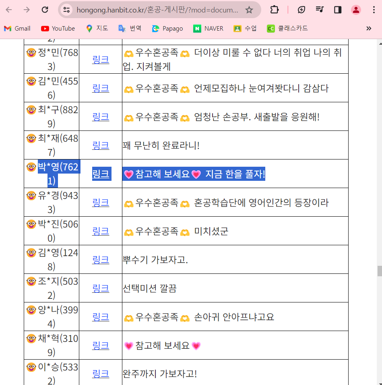Click comment '언제모집하나 눈여겨봤다니 감삼다'

[x=261, y=88]
